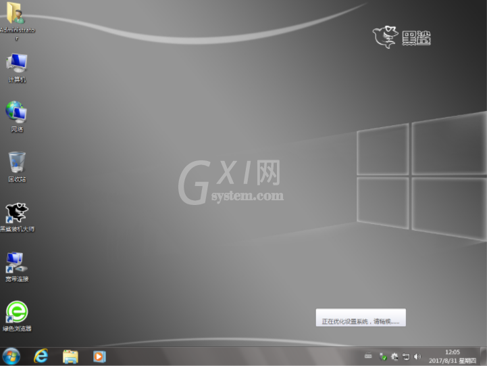Click the 正在优化设置系统 notification box
Image resolution: width=487 pixels, height=366 pixels.
pos(361,317)
